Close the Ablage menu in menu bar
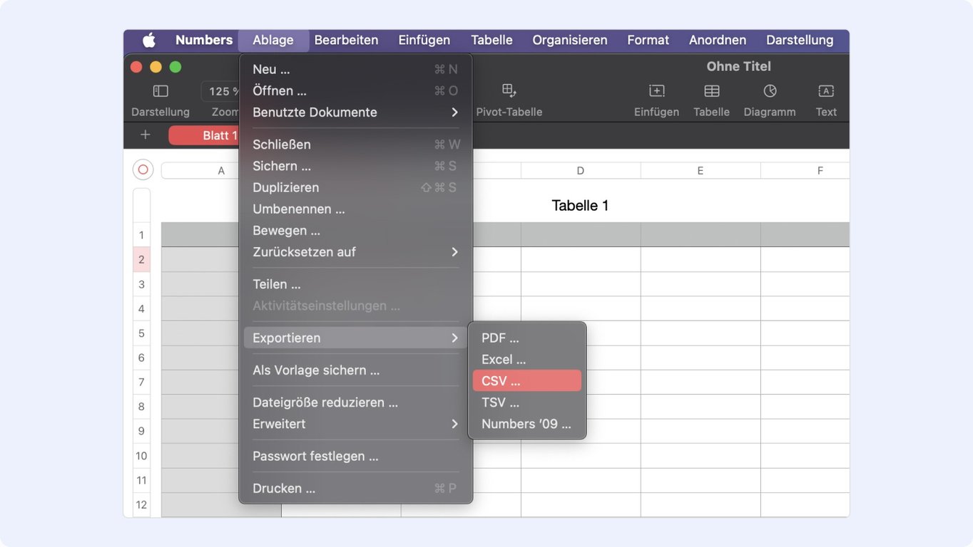 pyautogui.click(x=273, y=40)
